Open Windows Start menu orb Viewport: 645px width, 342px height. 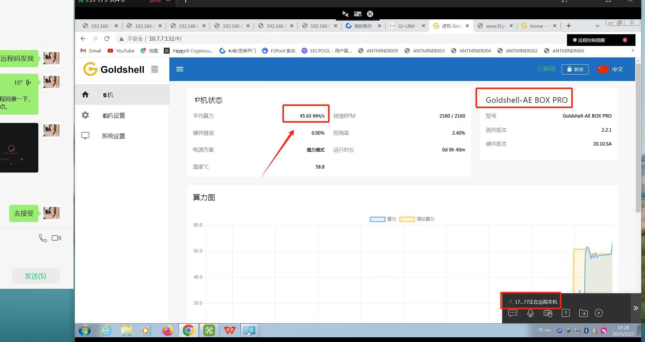pyautogui.click(x=85, y=331)
